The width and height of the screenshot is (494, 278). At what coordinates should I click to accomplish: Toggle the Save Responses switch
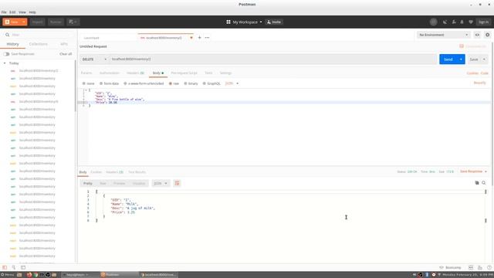6,54
